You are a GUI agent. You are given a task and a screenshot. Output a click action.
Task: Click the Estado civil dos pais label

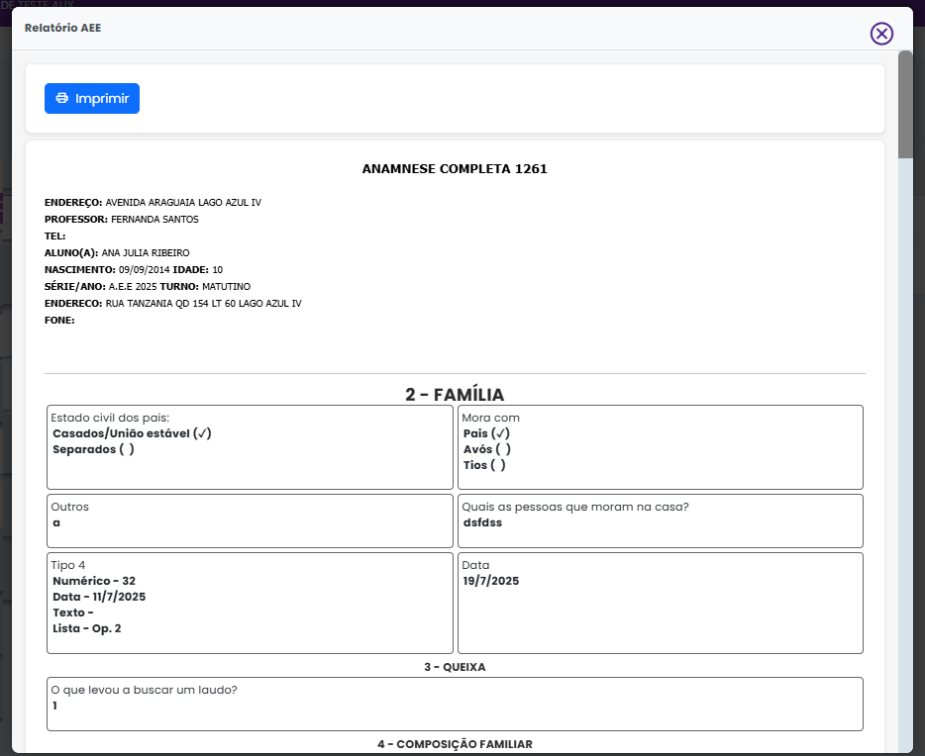pos(110,418)
